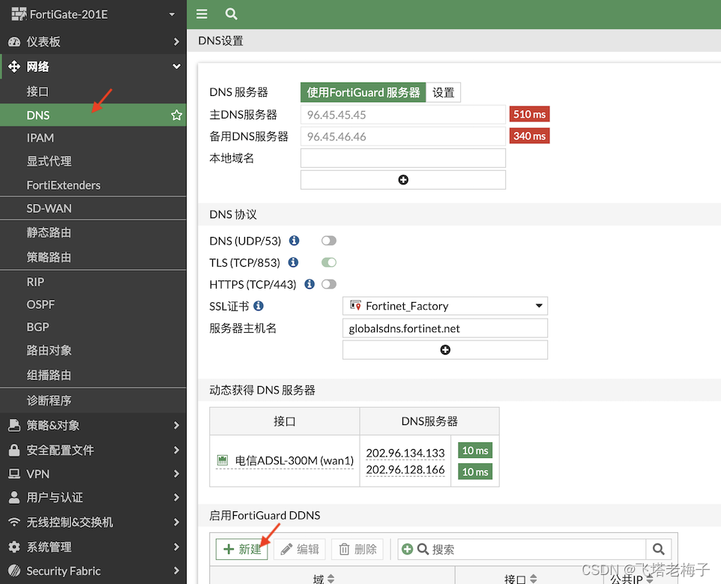The image size is (721, 584).
Task: Click green plus filter icon in search
Action: click(407, 549)
